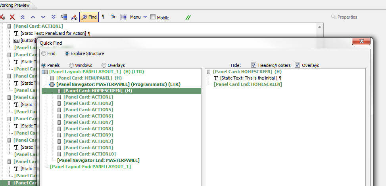Click the MENUPANEL panel card icon
This screenshot has width=386, height=186.
[52, 78]
